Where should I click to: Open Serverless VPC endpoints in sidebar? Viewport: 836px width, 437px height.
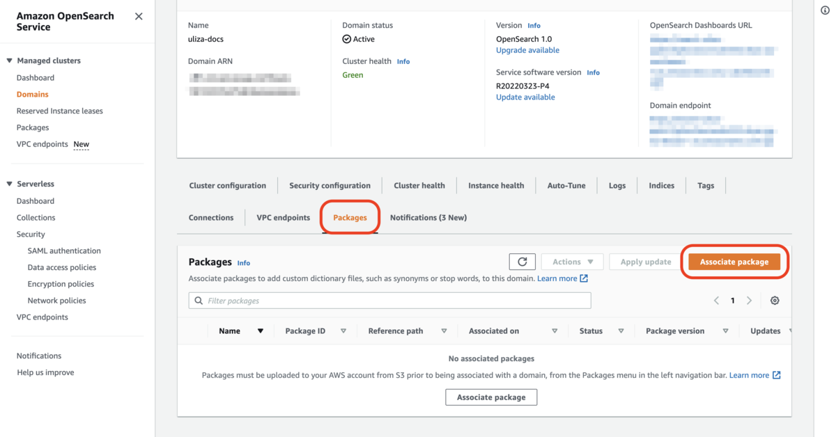42,317
